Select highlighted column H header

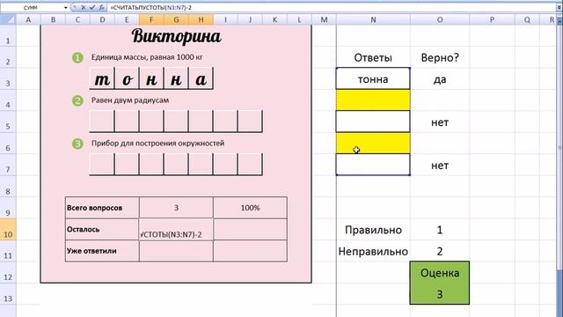pos(201,19)
